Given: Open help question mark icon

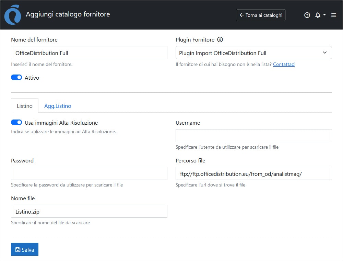Looking at the screenshot, I should point(307,15).
